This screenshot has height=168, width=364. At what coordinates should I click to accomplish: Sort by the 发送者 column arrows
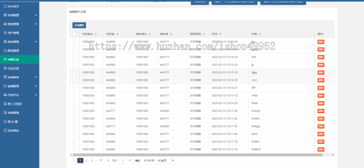click(x=117, y=34)
